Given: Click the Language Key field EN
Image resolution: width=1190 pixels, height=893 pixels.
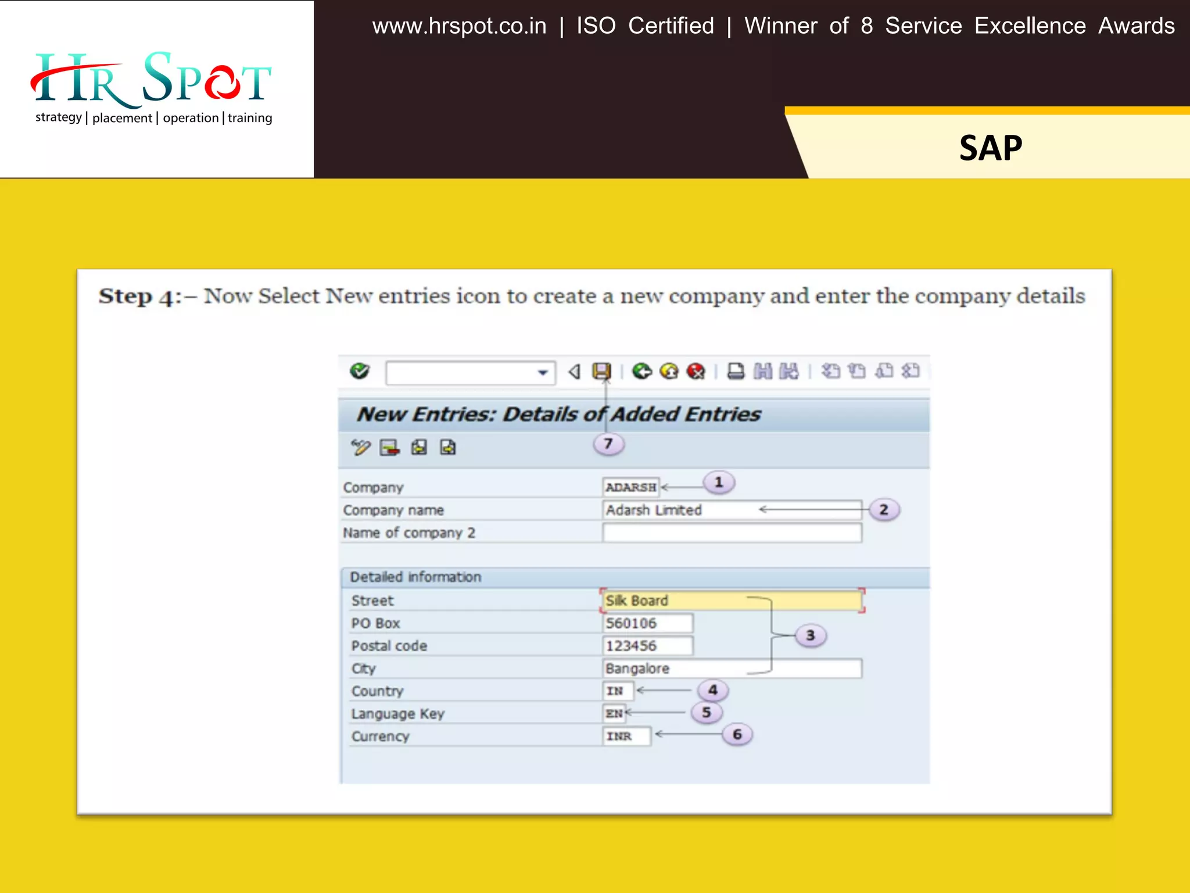Looking at the screenshot, I should click(x=614, y=713).
